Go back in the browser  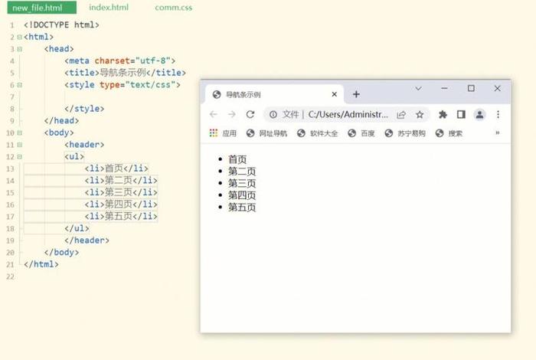pos(214,115)
